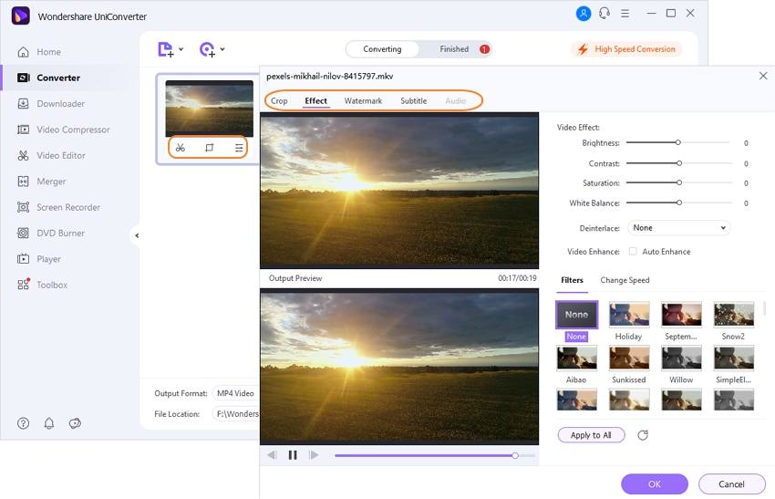Viewport: 775px width, 499px height.
Task: Select the None filter
Action: click(x=577, y=315)
